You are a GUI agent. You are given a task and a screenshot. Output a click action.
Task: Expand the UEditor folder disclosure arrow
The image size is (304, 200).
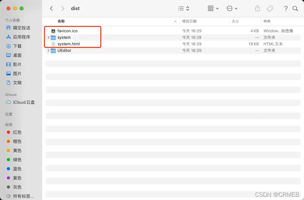click(x=48, y=51)
